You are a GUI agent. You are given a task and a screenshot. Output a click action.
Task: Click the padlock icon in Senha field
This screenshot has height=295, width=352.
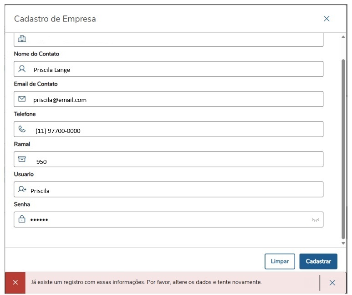[22, 219]
